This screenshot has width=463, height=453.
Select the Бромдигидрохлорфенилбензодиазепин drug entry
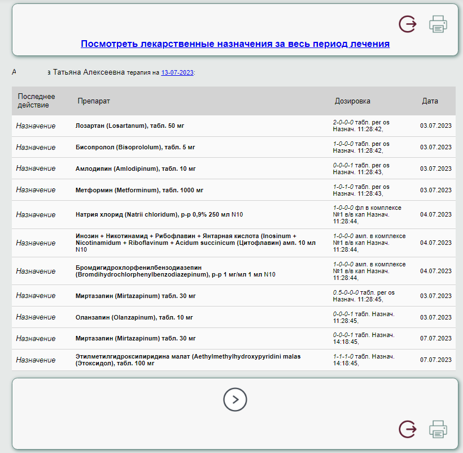(175, 271)
